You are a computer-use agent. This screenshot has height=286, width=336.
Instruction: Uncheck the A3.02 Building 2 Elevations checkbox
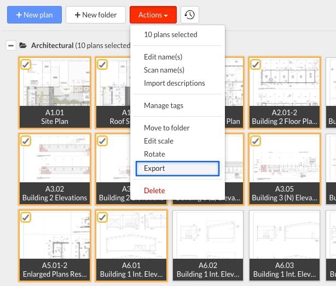click(x=26, y=141)
